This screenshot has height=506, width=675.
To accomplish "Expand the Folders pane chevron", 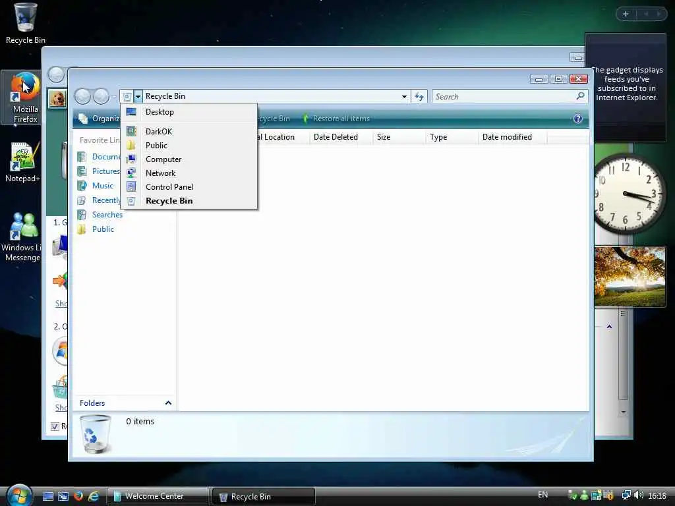I will [168, 403].
